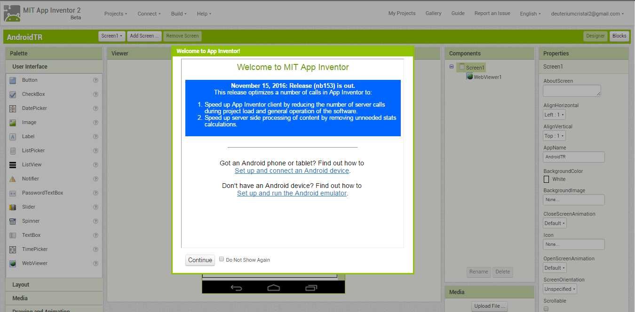Open the Screen1 screen selector dropdown
Screen dimensions: 635x312
(x=112, y=36)
